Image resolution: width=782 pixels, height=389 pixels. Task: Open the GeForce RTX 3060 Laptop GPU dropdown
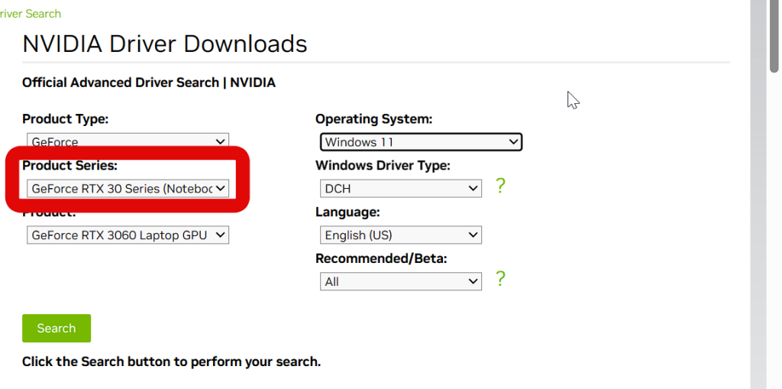click(128, 235)
